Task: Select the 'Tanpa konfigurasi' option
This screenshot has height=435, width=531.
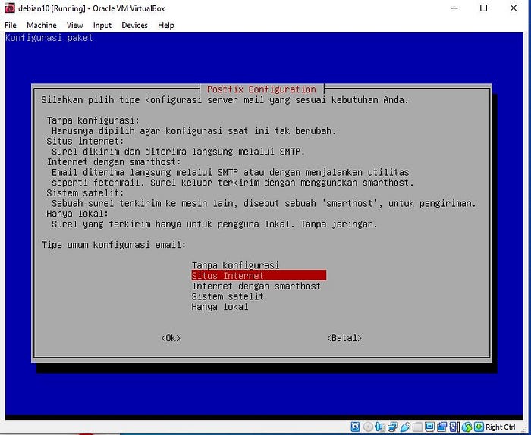Action: (x=235, y=265)
